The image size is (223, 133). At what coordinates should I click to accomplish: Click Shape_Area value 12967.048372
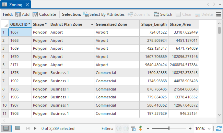click(x=184, y=106)
